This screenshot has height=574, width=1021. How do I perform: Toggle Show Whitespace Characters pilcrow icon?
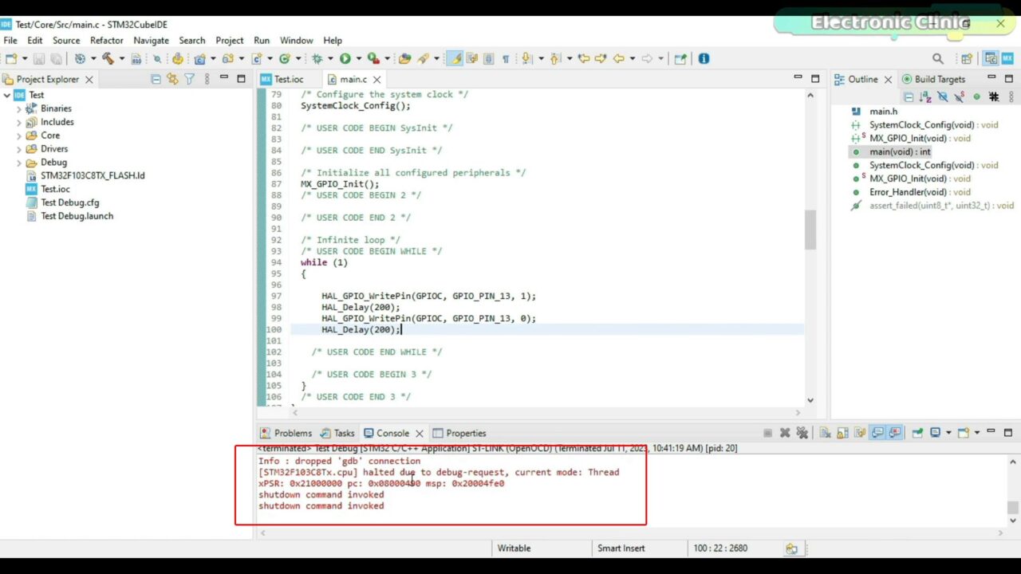point(505,58)
